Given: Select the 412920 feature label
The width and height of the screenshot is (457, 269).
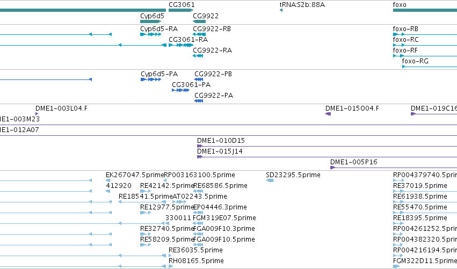Looking at the screenshot, I should [119, 186].
